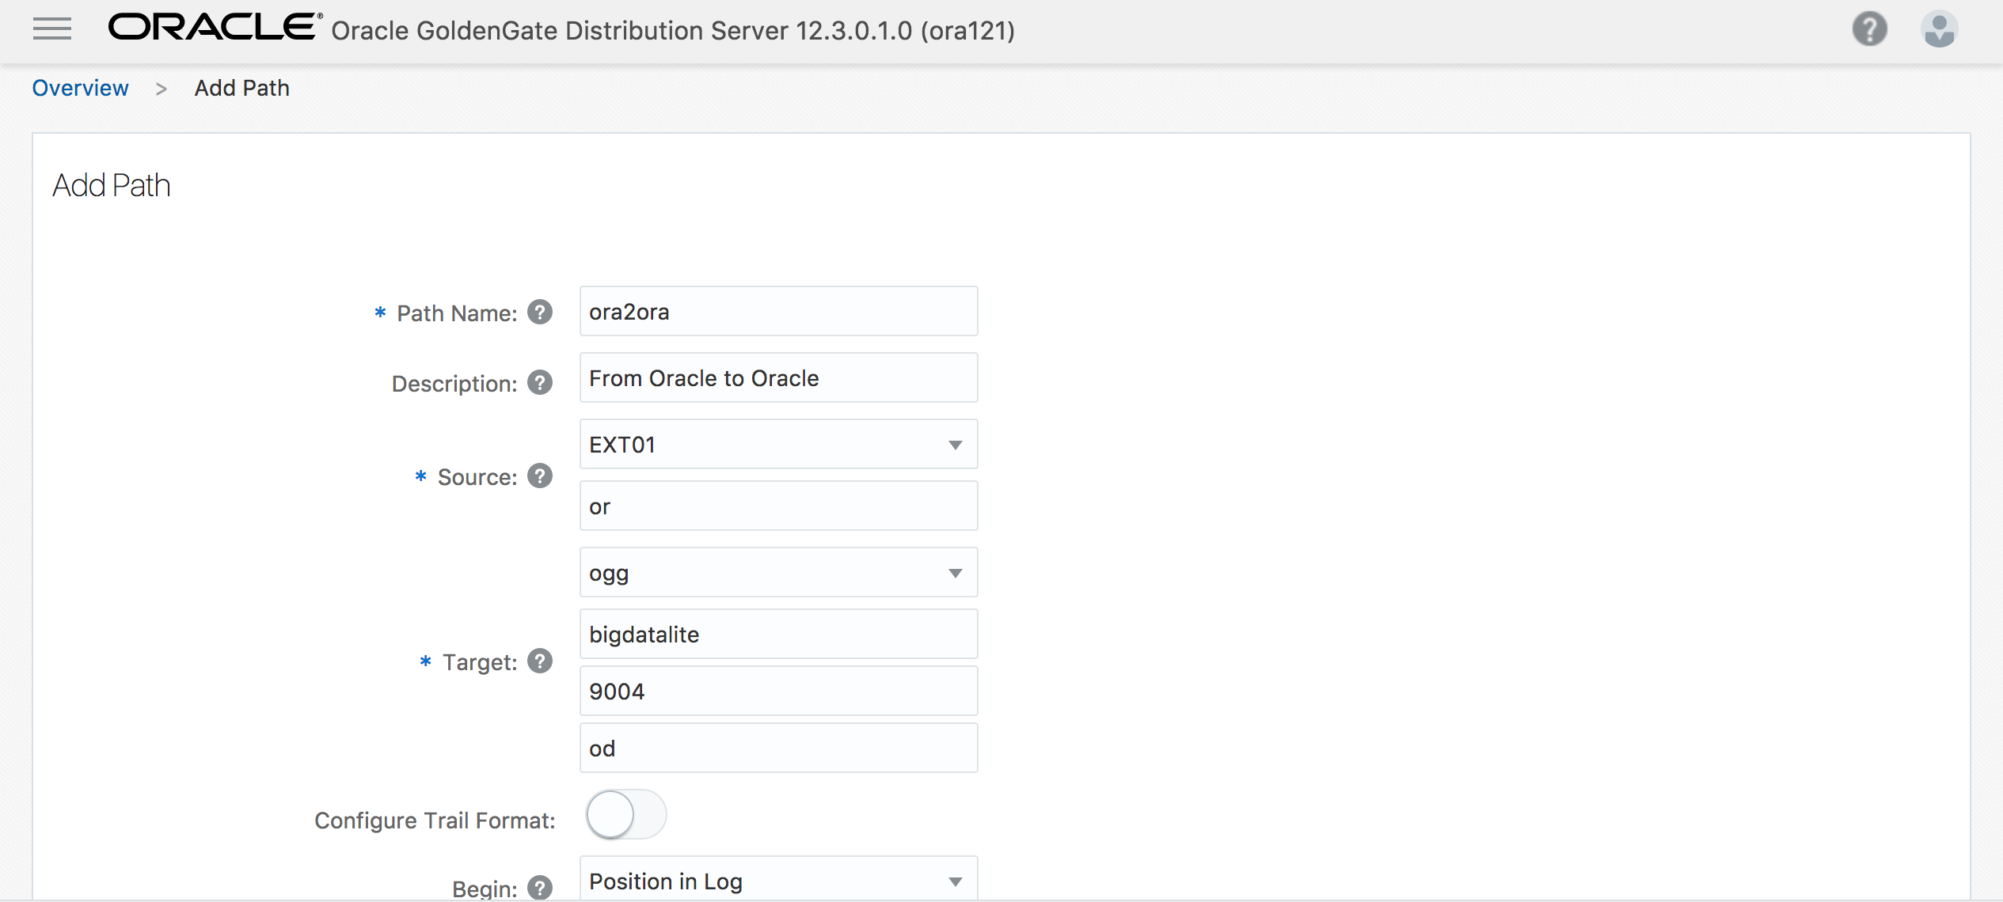Click the help question mark icon in header

1869,28
